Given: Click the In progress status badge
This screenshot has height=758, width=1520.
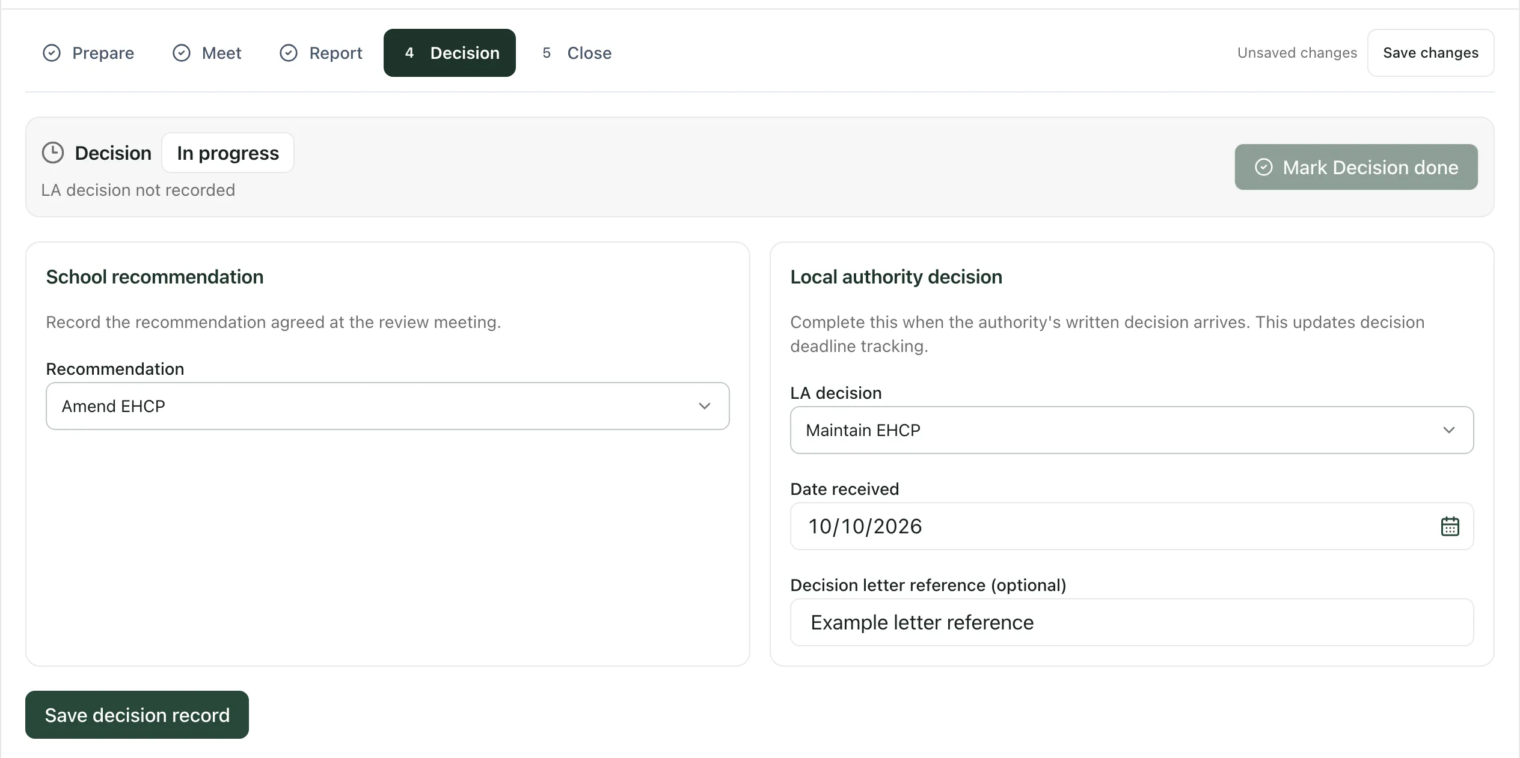Looking at the screenshot, I should 228,153.
